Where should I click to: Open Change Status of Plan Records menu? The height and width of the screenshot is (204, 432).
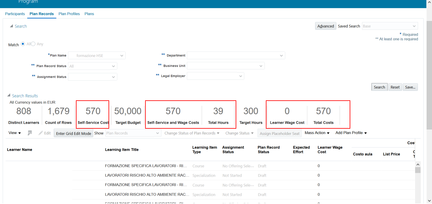(192, 133)
